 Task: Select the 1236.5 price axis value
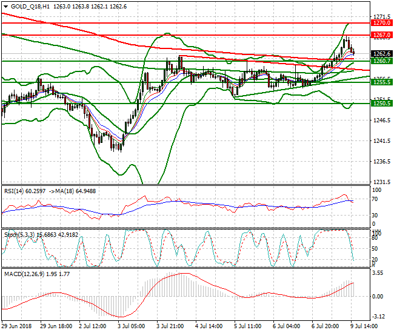coord(382,162)
